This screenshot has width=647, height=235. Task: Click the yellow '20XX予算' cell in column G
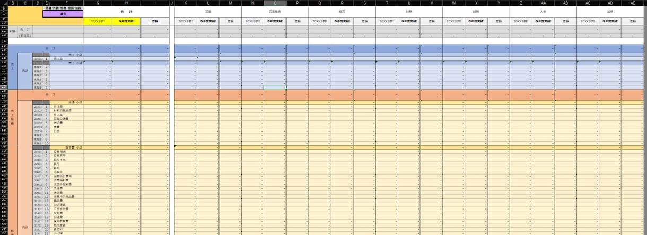[x=98, y=21]
